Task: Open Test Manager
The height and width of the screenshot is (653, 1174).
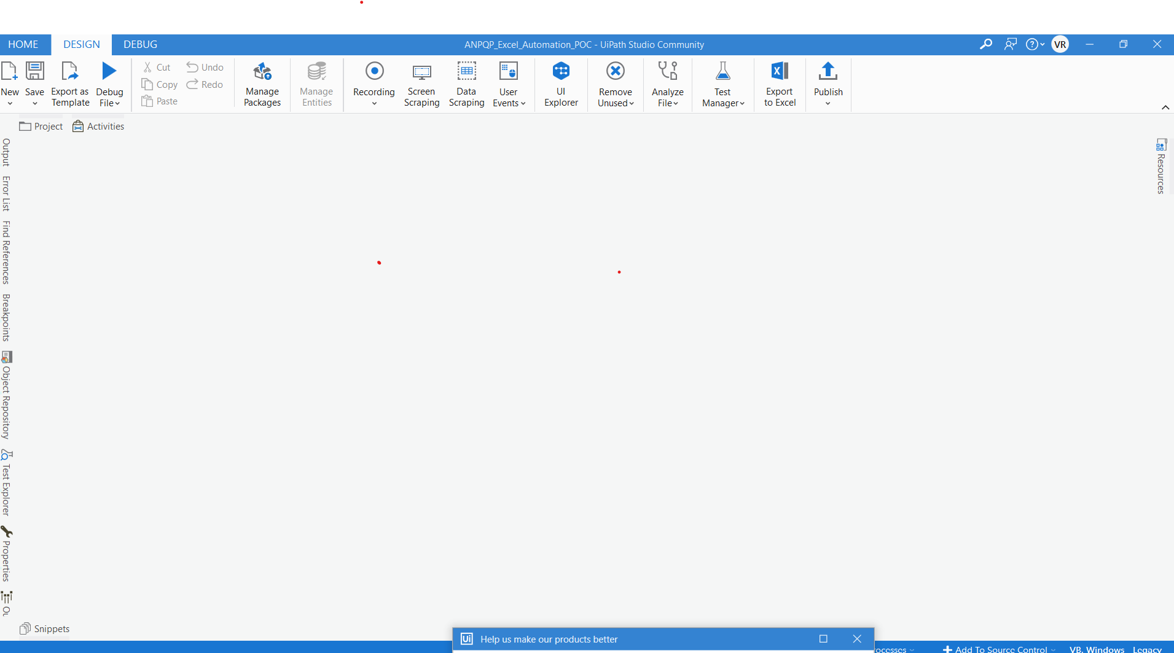Action: pyautogui.click(x=722, y=84)
